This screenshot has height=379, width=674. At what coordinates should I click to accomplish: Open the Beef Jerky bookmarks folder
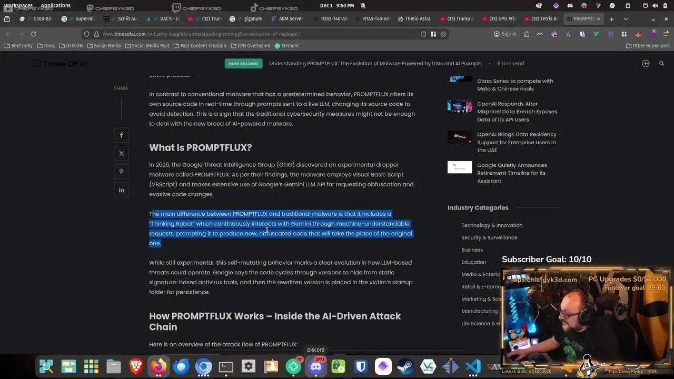click(x=18, y=46)
